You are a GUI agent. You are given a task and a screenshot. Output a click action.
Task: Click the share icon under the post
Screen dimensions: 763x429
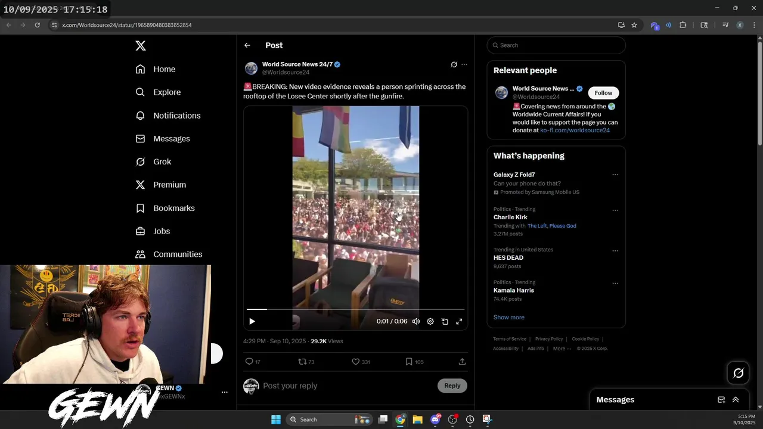point(462,362)
